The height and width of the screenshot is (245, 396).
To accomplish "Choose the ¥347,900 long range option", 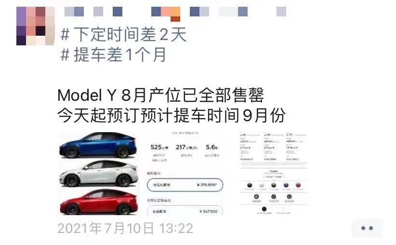I will [185, 210].
